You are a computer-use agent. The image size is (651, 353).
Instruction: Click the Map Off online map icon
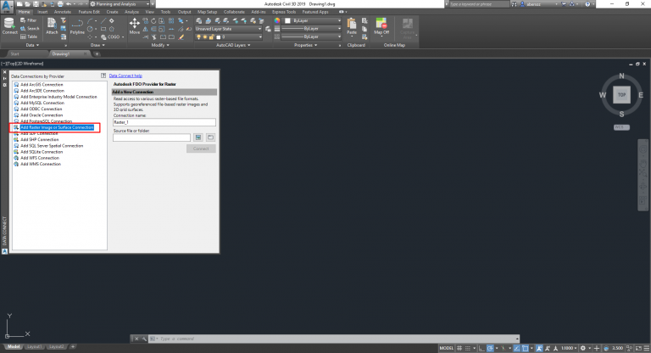point(381,26)
